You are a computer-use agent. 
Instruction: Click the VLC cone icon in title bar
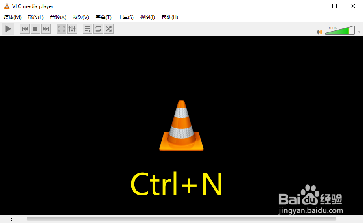(7, 6)
